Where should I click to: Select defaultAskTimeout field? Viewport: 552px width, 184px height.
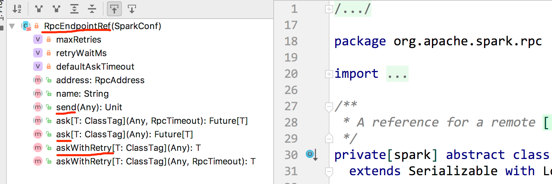pyautogui.click(x=95, y=67)
